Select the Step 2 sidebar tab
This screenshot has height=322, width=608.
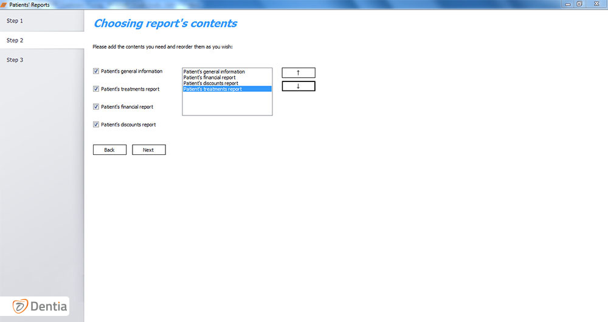(42, 40)
